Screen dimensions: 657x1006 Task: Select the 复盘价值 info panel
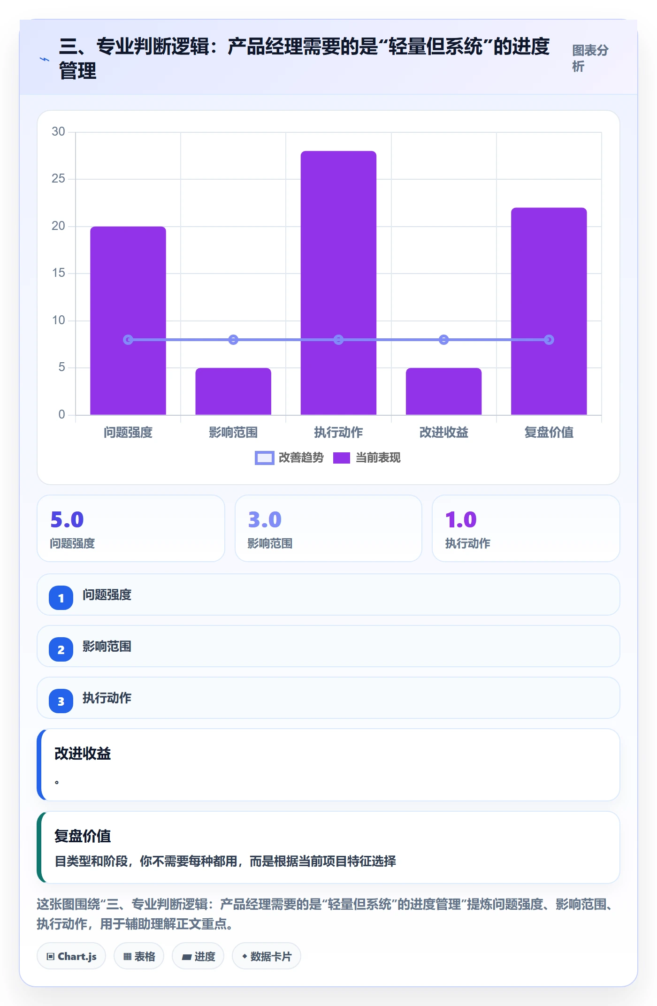328,847
